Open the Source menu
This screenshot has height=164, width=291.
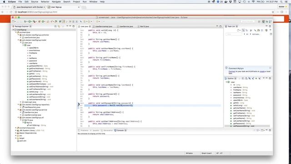35,2
